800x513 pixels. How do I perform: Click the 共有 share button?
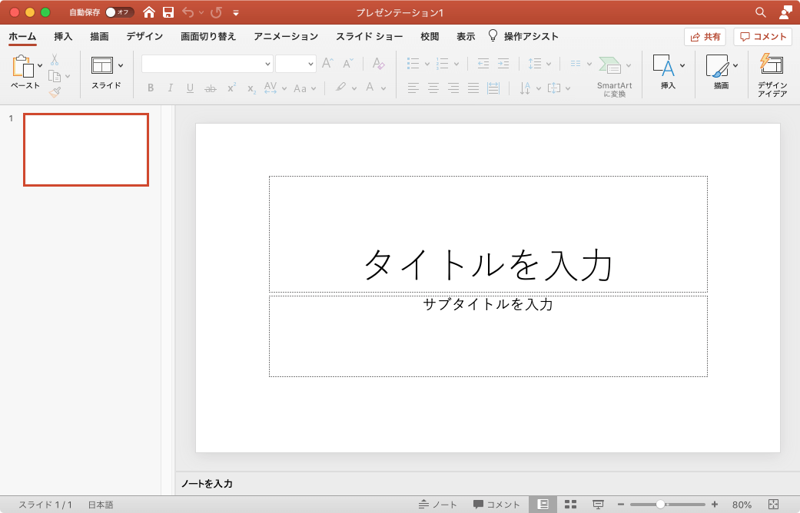click(x=705, y=37)
